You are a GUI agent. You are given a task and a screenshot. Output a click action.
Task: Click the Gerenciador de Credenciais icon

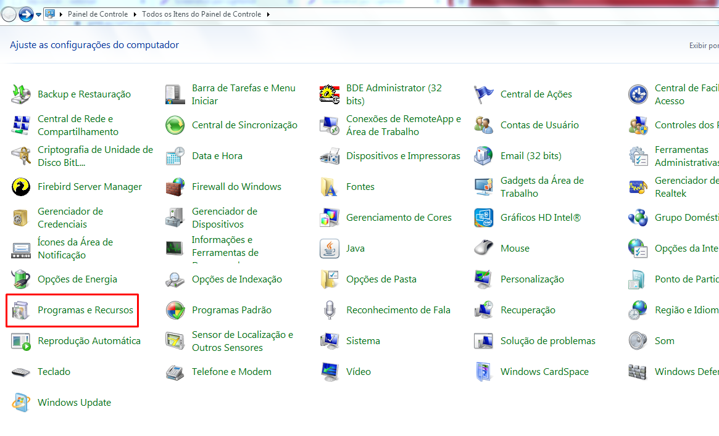pyautogui.click(x=20, y=218)
